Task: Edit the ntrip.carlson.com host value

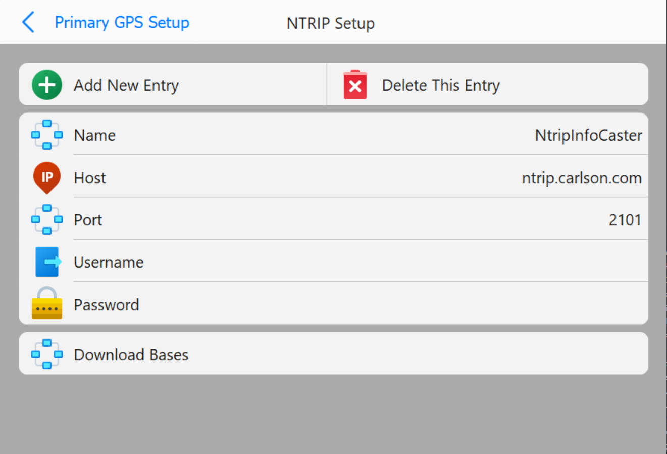Action: point(582,178)
